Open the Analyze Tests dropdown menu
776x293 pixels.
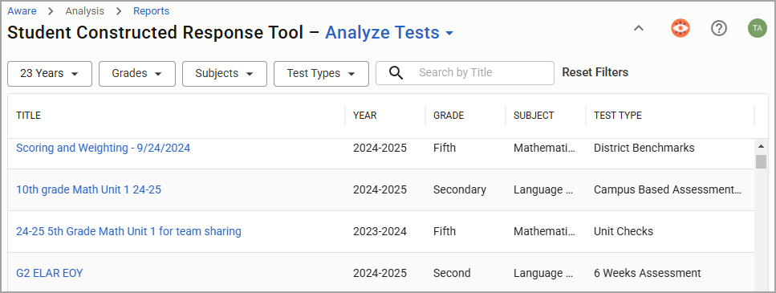click(389, 33)
